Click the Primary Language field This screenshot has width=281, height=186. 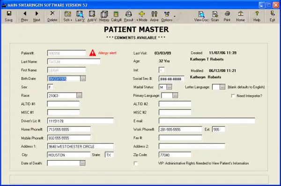pyautogui.click(x=167, y=95)
